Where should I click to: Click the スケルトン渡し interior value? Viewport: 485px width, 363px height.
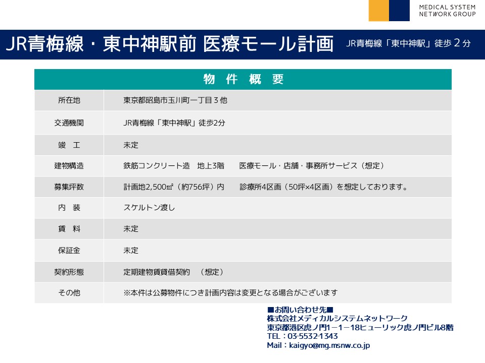click(149, 208)
